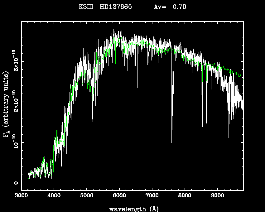Select the Fλ (arbitrary units) y-axis label

tap(6, 104)
